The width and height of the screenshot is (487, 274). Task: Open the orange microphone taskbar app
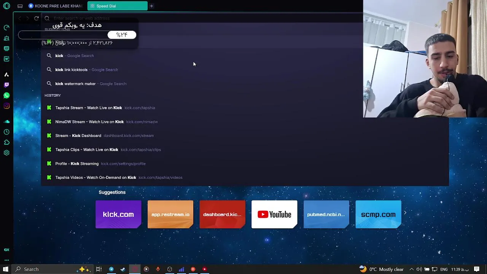(x=158, y=269)
